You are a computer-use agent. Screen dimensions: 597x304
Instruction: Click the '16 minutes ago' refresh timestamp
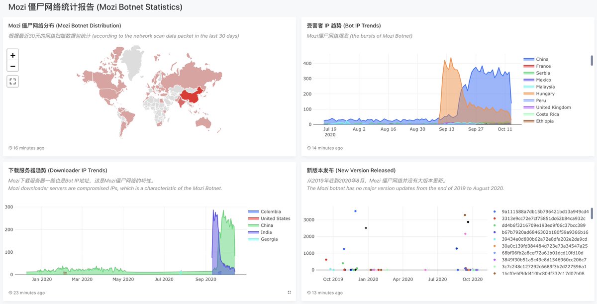[29, 148]
